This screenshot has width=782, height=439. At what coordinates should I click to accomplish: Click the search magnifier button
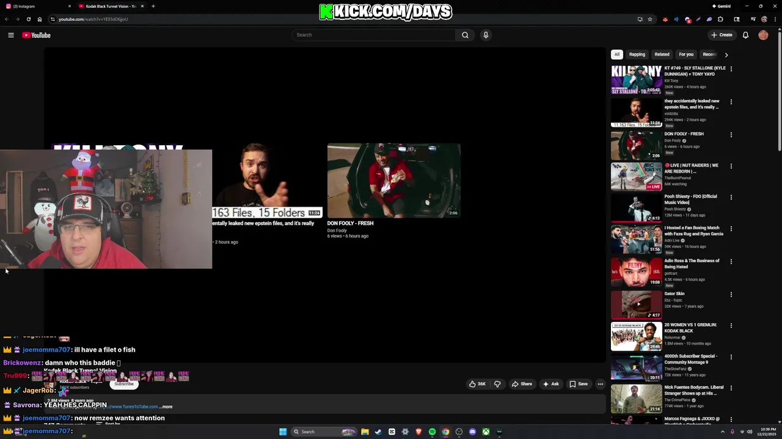click(465, 35)
